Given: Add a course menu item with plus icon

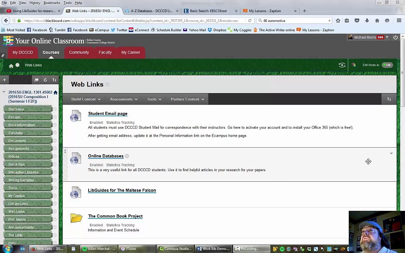Looking at the screenshot, I should click(x=5, y=80).
